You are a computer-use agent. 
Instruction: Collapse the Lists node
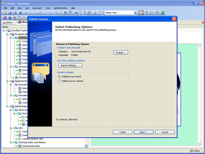pos(11,128)
